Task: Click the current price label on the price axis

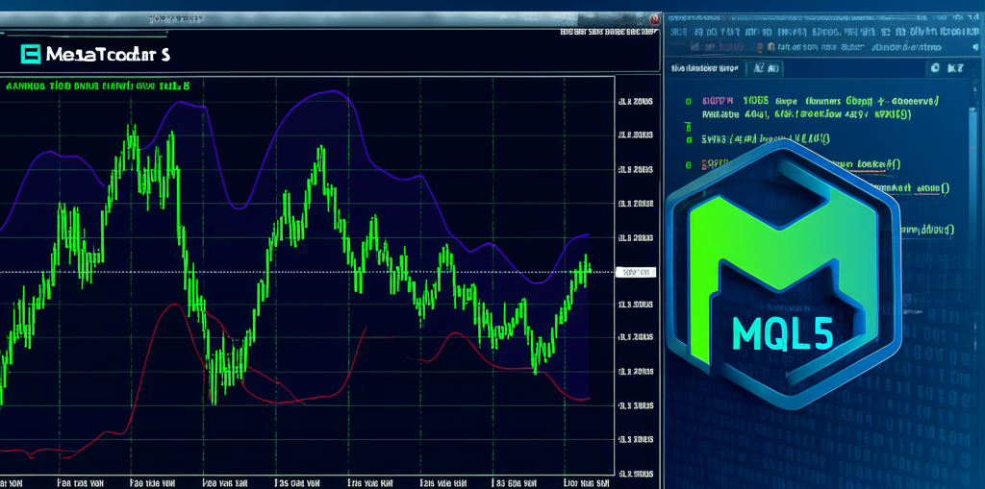Action: (636, 273)
